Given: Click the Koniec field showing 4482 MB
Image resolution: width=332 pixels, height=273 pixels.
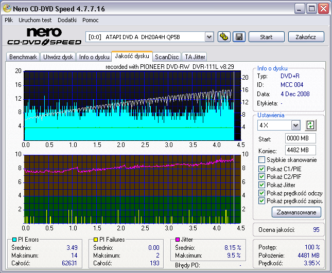Looking at the screenshot, I should (x=301, y=150).
